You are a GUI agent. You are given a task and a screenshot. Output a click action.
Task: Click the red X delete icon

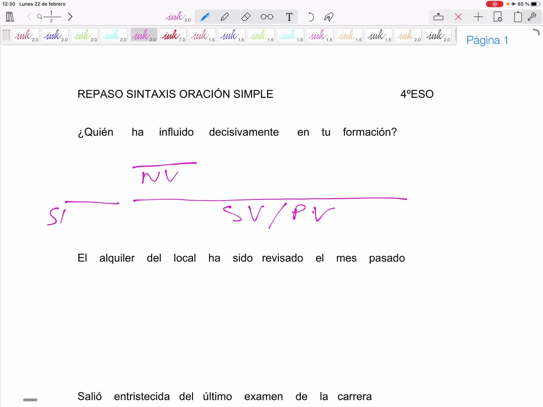[458, 17]
